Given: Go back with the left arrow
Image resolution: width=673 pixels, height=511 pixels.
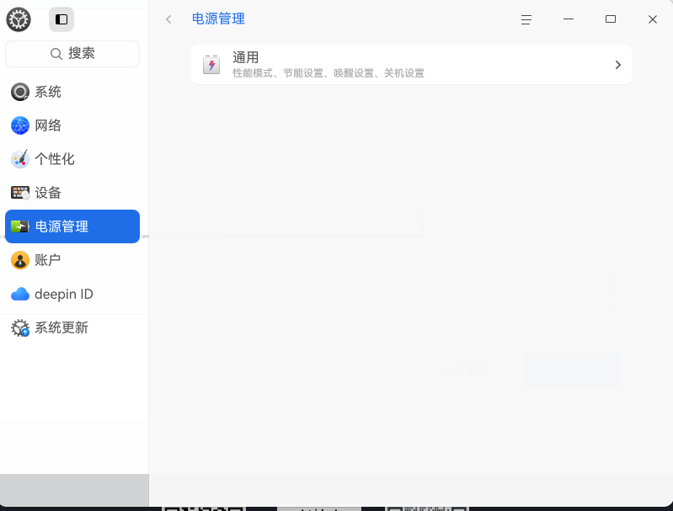Looking at the screenshot, I should point(168,19).
